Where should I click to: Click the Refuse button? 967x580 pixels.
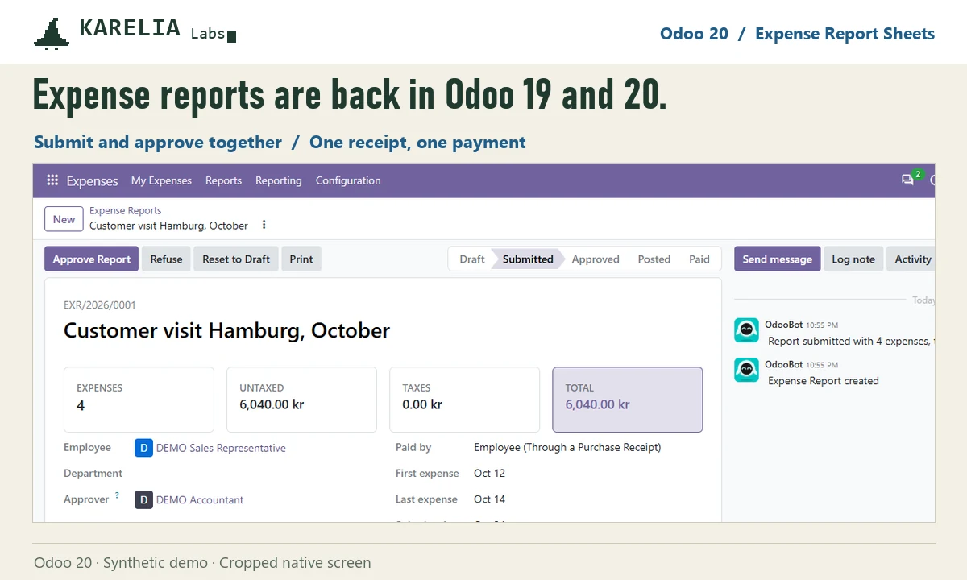point(166,259)
